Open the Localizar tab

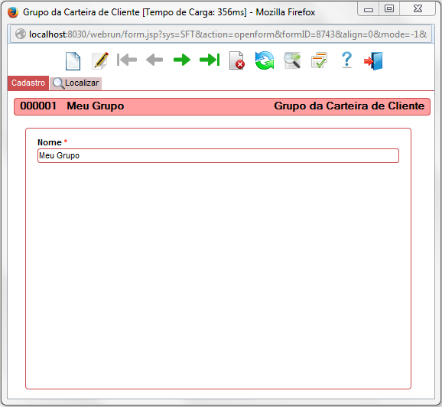click(x=76, y=83)
